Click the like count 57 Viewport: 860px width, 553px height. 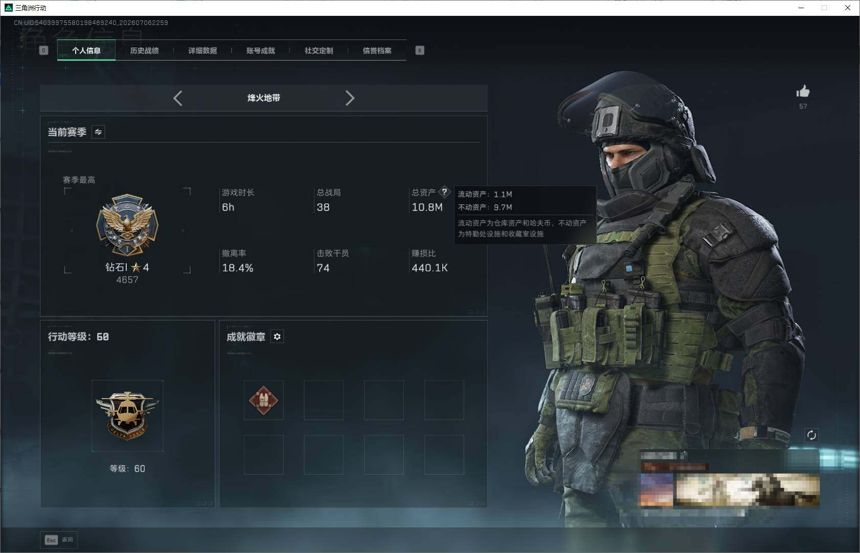coord(803,106)
